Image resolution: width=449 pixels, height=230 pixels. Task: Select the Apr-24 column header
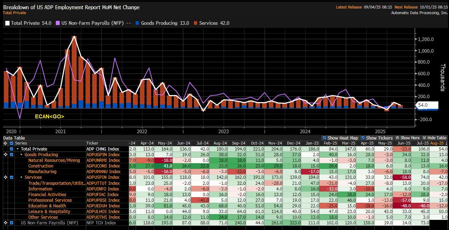coord(145,143)
